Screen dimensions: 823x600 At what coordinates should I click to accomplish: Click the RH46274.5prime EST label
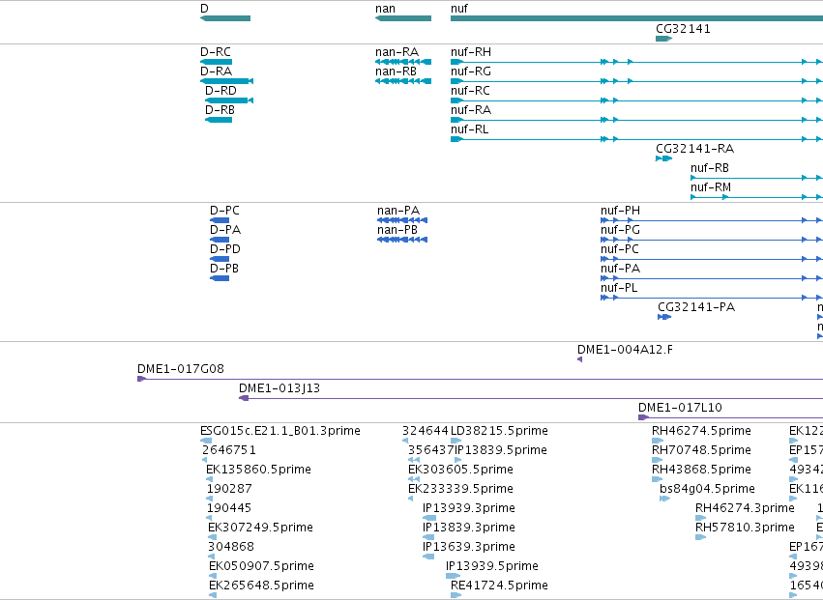point(701,431)
